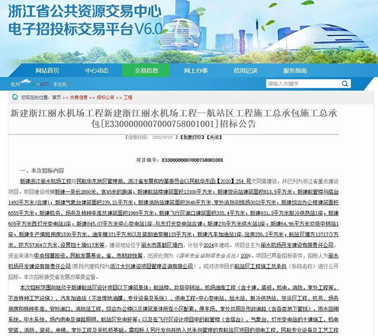The image size is (378, 336).
Task: Open the 信用记录 navigation tab
Action: click(x=245, y=70)
